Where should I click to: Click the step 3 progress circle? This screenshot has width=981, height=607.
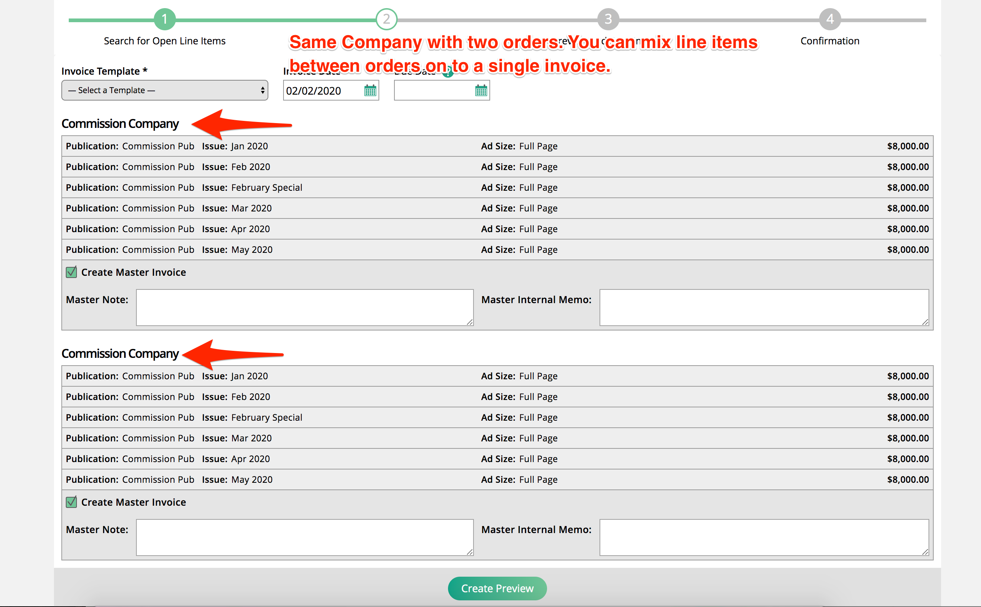click(608, 18)
